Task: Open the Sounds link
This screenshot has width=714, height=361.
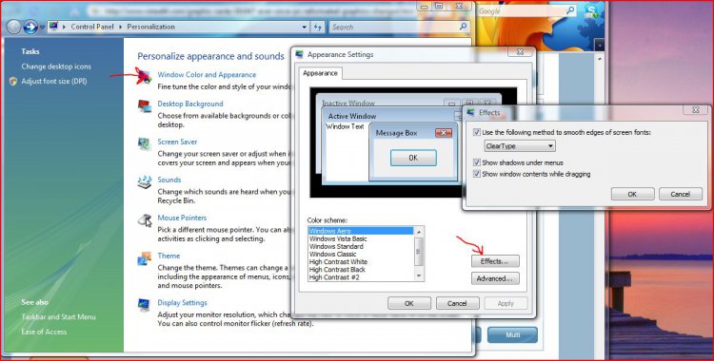Action: pyautogui.click(x=169, y=180)
